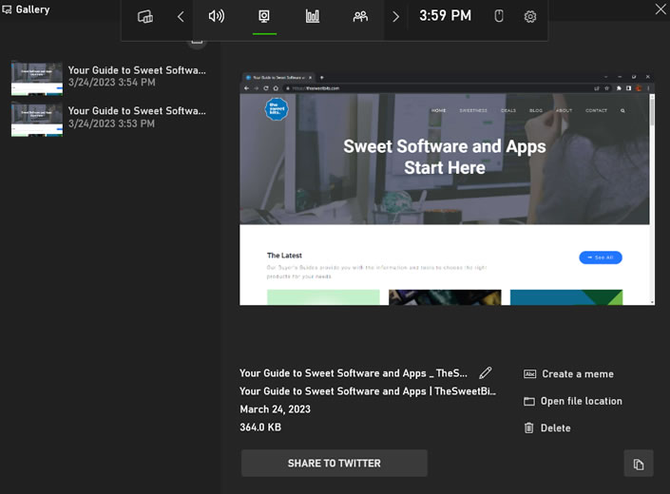The image size is (670, 494).
Task: Close the Gallery window
Action: tap(660, 9)
